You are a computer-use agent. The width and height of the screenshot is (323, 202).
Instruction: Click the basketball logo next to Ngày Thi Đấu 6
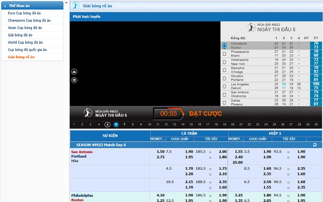pyautogui.click(x=88, y=113)
